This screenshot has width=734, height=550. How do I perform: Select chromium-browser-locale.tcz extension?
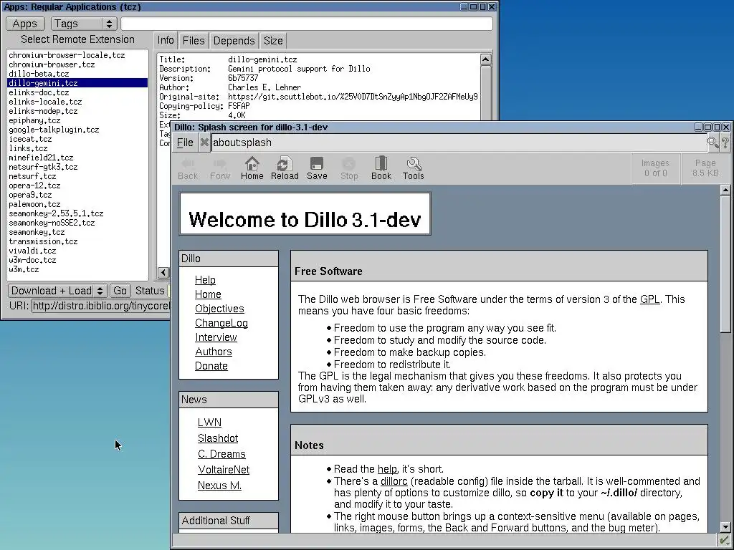click(77, 55)
